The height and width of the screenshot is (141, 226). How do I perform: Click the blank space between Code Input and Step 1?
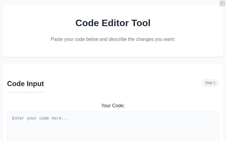coord(124,84)
